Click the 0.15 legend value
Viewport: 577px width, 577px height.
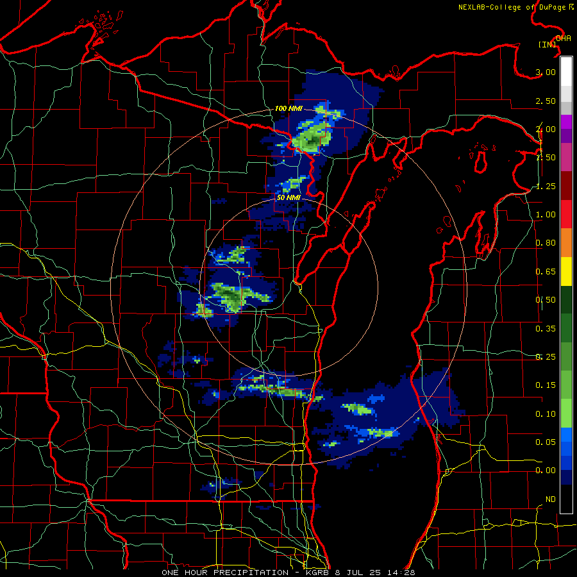click(546, 385)
